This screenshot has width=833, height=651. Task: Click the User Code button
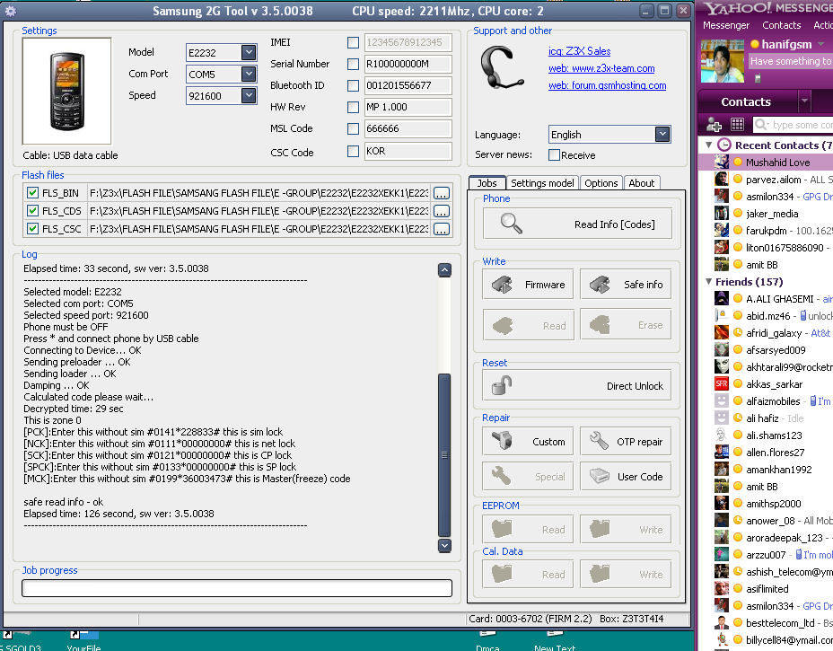[x=626, y=476]
